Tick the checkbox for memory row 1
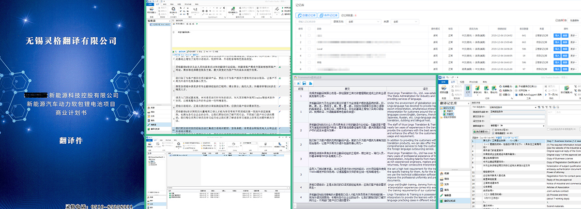The image size is (581, 209). (310, 35)
